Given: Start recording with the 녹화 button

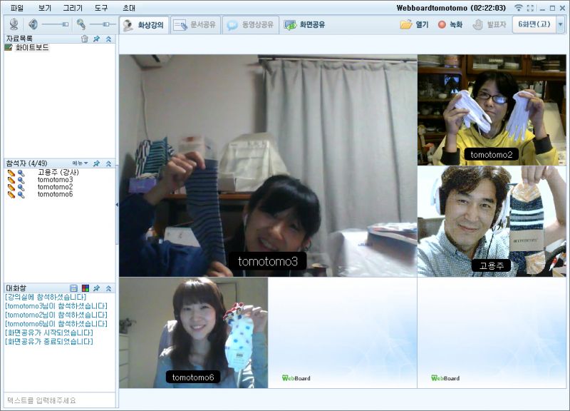Looking at the screenshot, I should tap(450, 24).
